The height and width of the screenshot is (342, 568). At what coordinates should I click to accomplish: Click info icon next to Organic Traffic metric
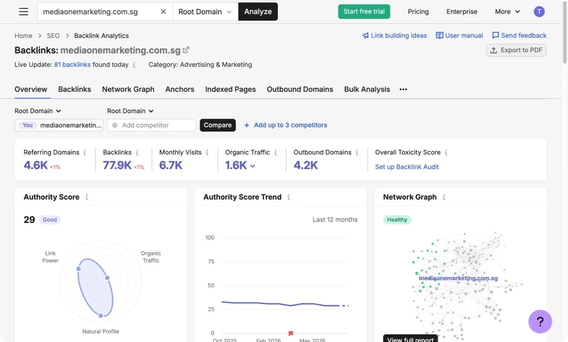pyautogui.click(x=275, y=153)
